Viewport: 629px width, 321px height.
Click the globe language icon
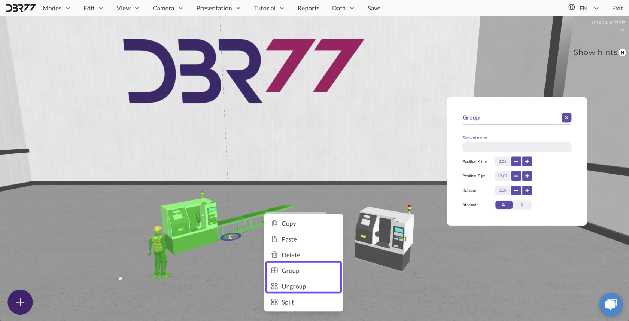coord(572,7)
